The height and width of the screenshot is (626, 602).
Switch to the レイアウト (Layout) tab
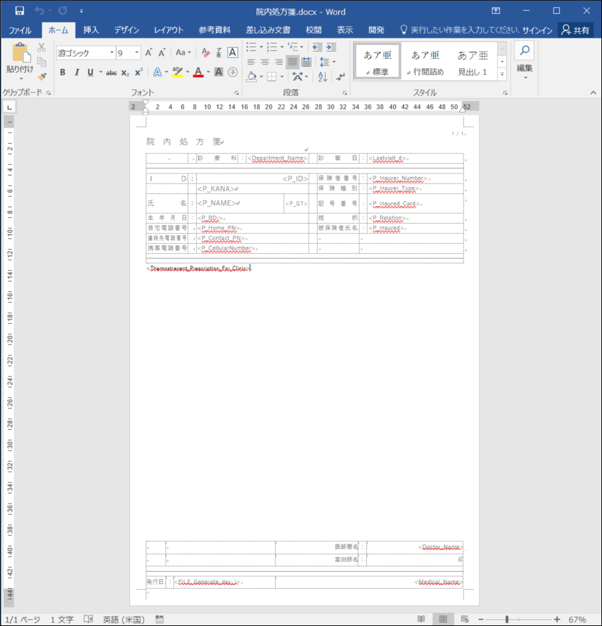click(x=169, y=30)
